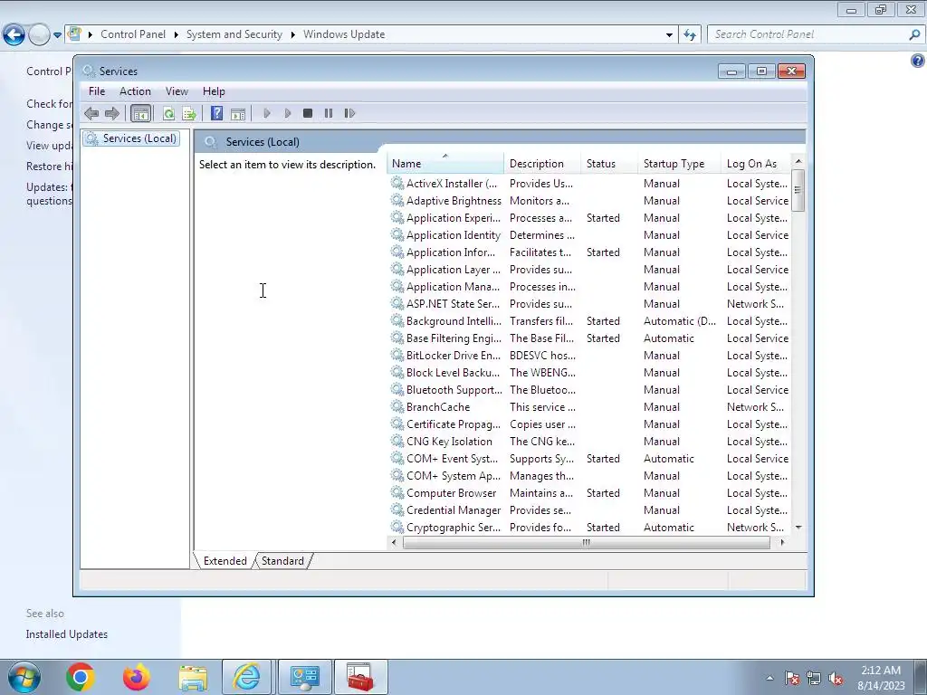This screenshot has height=695, width=927.
Task: Sort by the Status column header
Action: (609, 164)
